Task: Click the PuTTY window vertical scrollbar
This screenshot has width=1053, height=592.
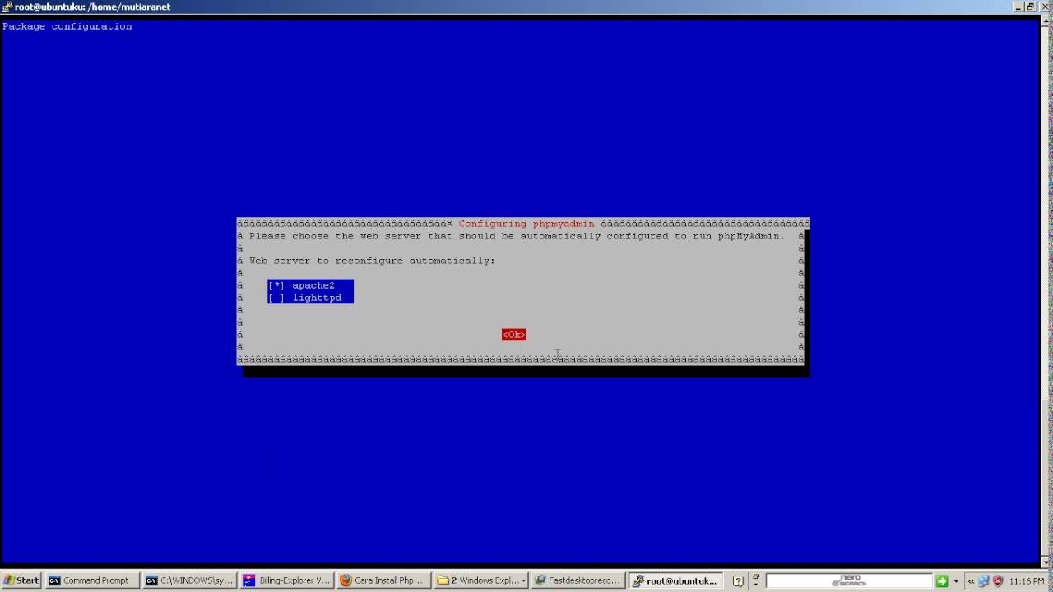Action: [1046, 290]
